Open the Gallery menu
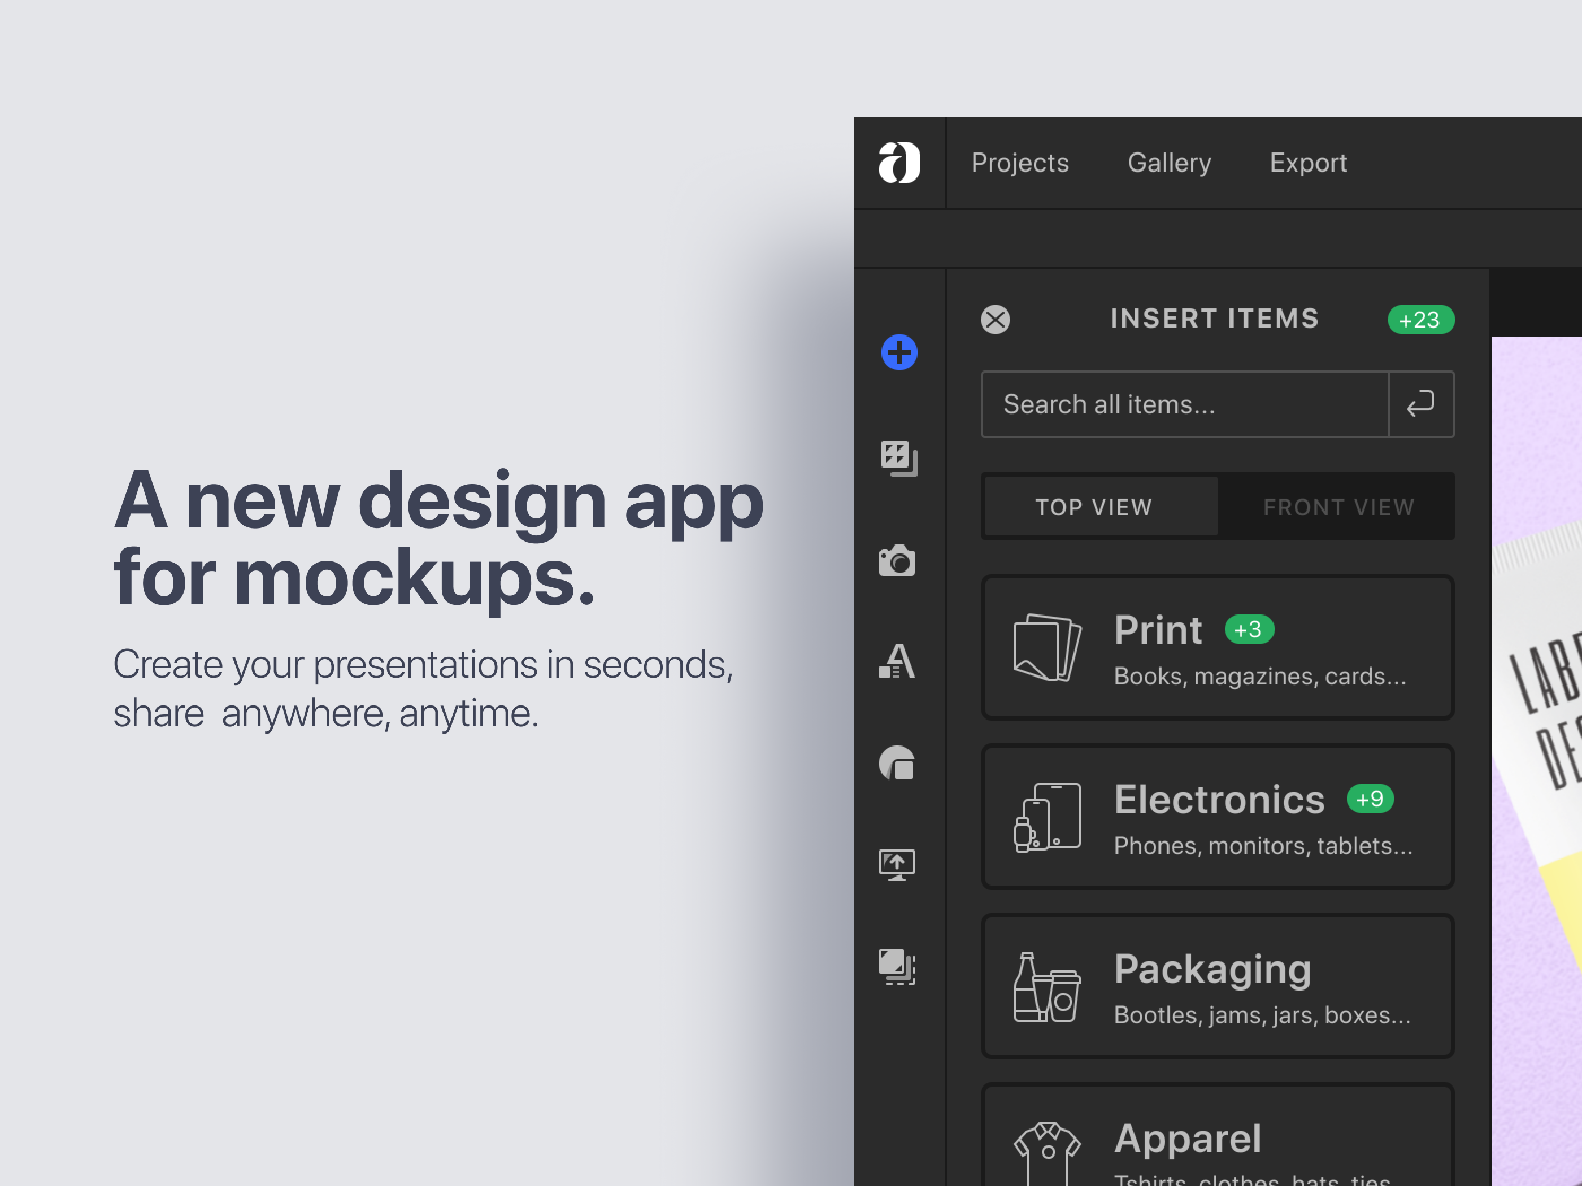 (x=1168, y=163)
